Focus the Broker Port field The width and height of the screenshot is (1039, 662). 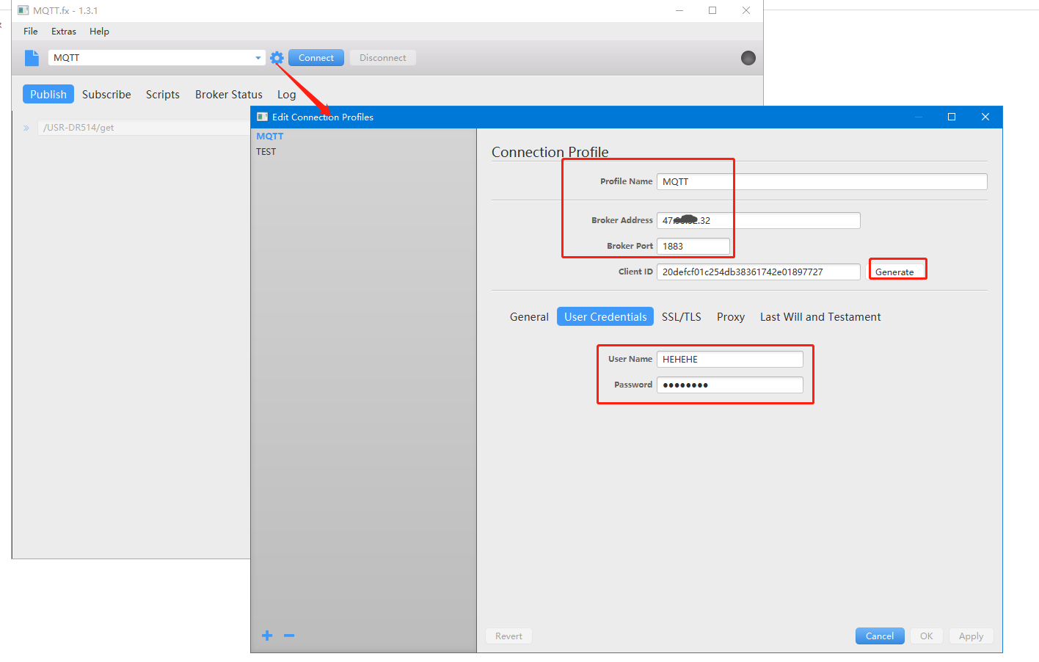pos(693,246)
